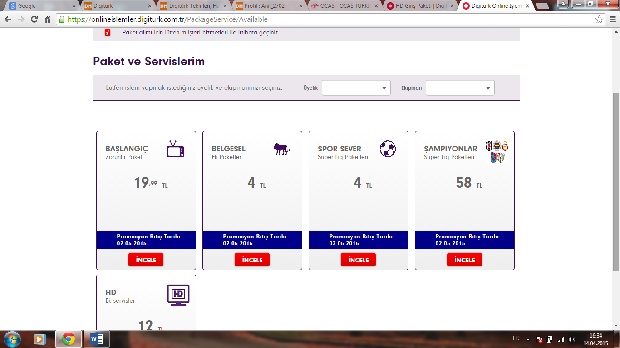This screenshot has height=348, width=620.
Task: Click the red info icon in notice bar
Action: tap(108, 33)
